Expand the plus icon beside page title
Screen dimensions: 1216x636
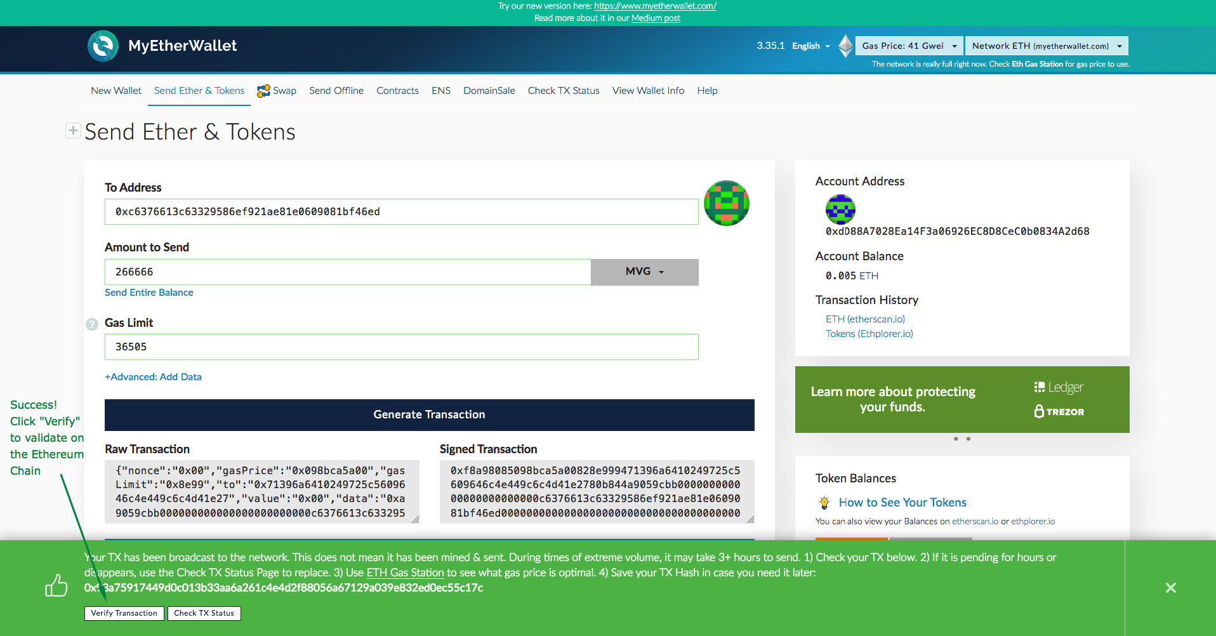73,130
